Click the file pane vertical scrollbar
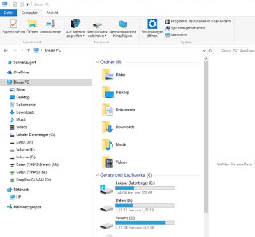Image resolution: width=255 pixels, height=237 pixels. click(x=206, y=137)
